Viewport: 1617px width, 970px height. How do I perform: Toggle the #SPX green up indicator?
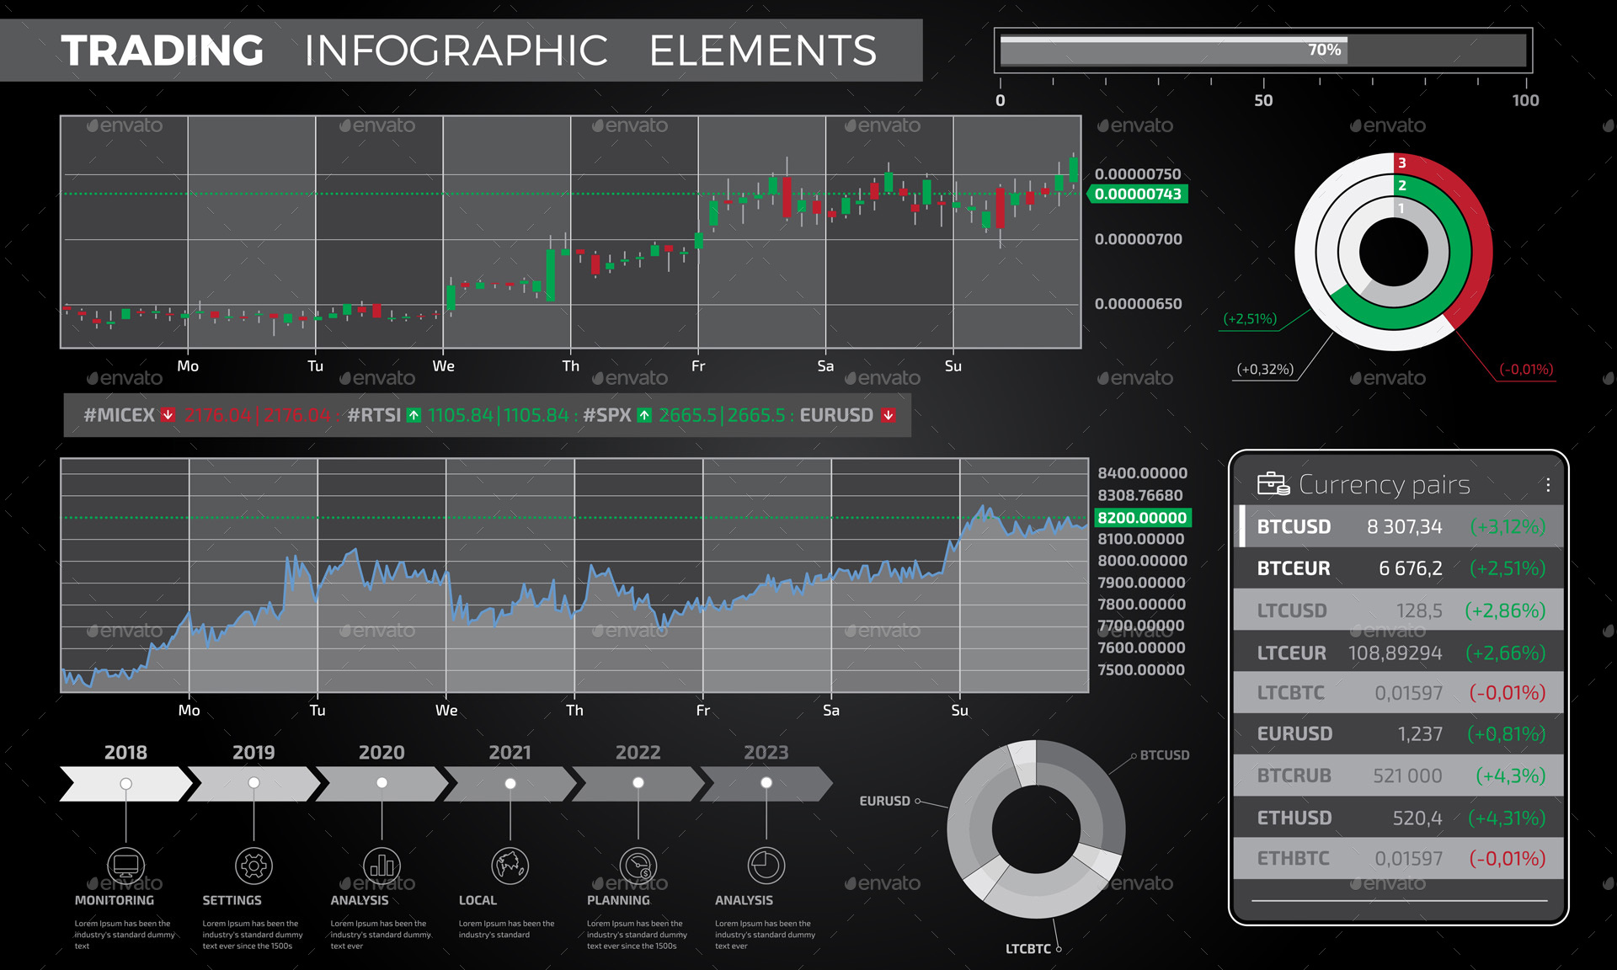tap(644, 415)
